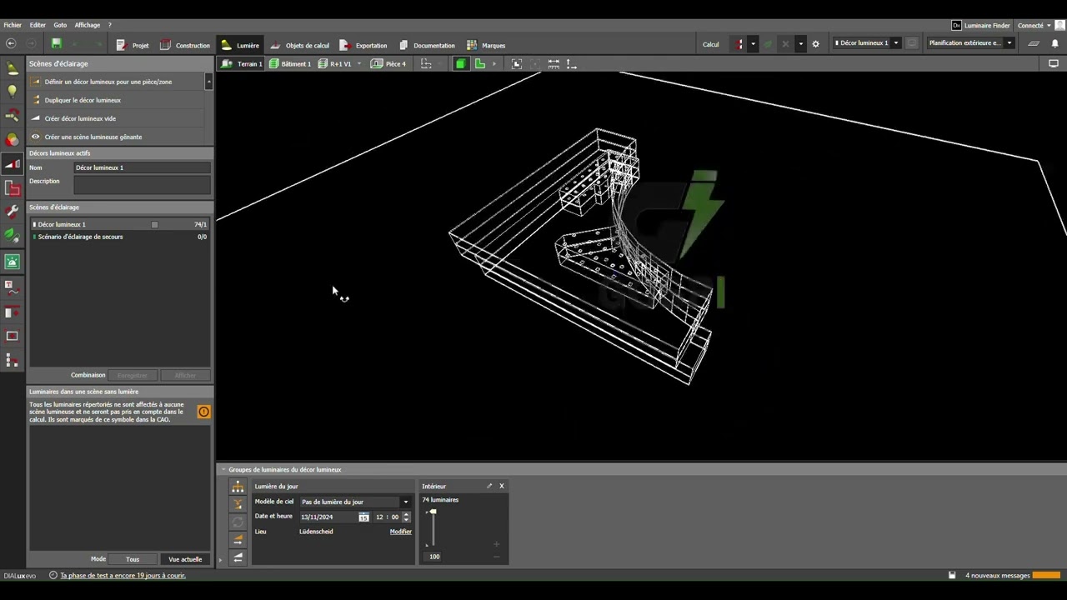The height and width of the screenshot is (600, 1067).
Task: Switch to the Construction tab
Action: 184,45
